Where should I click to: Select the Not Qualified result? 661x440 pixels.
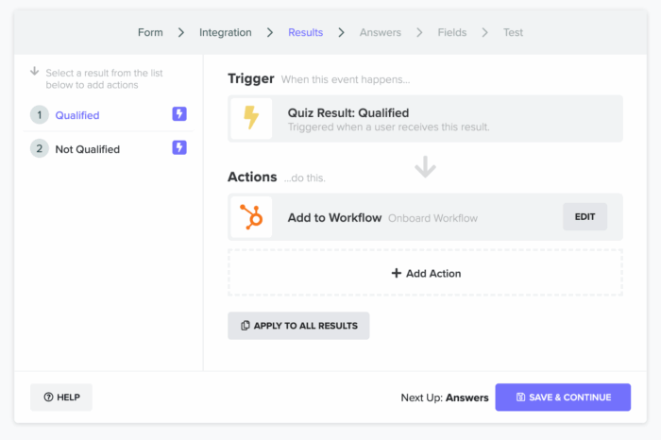[88, 149]
